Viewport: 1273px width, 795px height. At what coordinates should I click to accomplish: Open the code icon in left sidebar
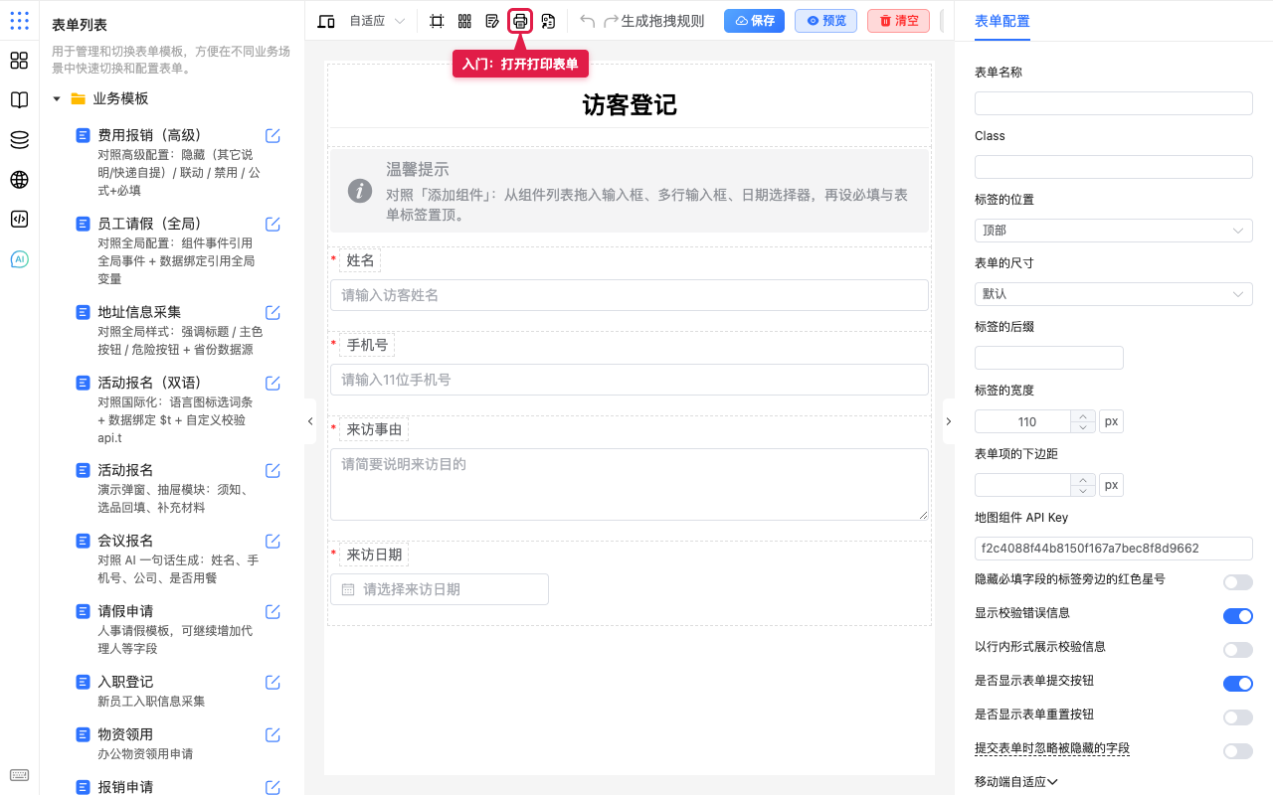tap(19, 220)
